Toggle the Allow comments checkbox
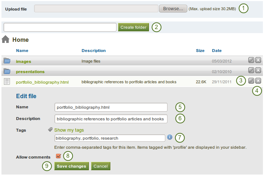This screenshot has height=176, width=264. pos(58,156)
